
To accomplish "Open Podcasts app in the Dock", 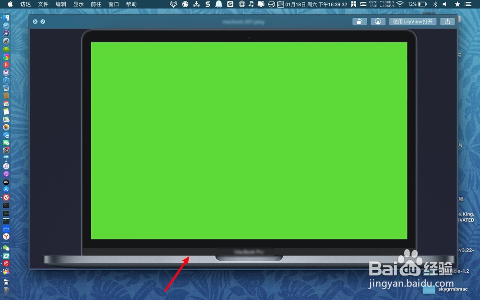I will click(6, 174).
